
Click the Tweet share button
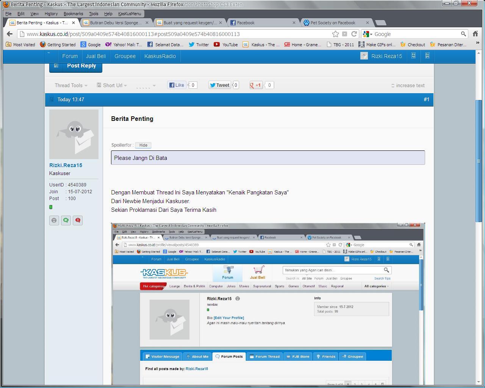click(x=220, y=85)
